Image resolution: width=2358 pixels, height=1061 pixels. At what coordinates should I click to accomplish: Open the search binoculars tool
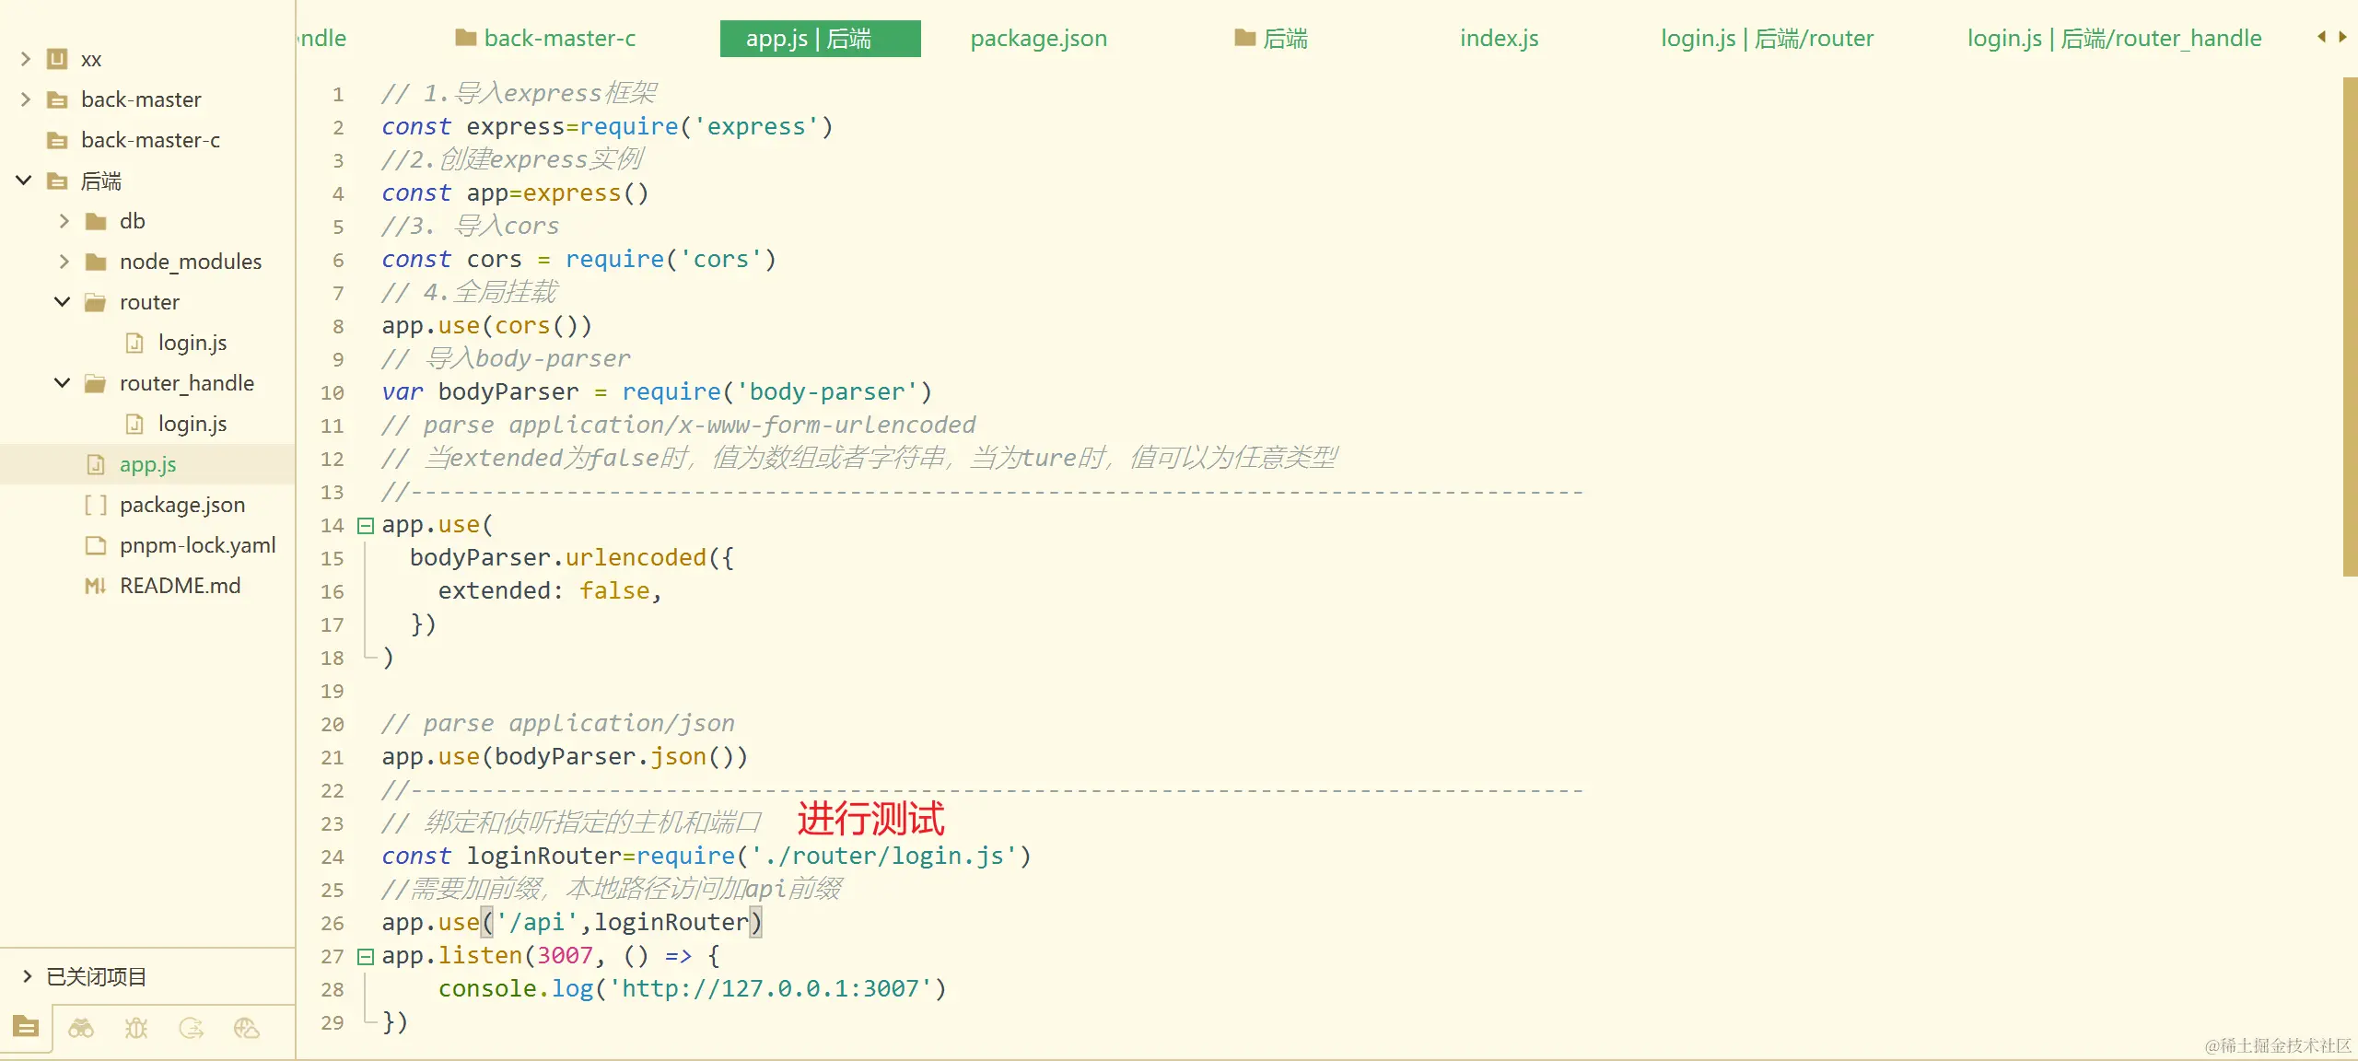click(x=81, y=1029)
